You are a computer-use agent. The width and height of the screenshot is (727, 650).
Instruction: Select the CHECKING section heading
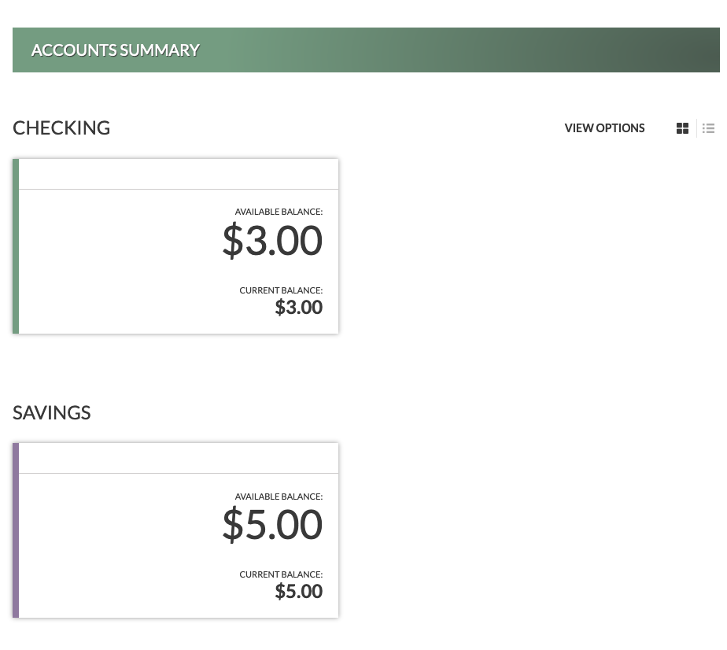61,127
